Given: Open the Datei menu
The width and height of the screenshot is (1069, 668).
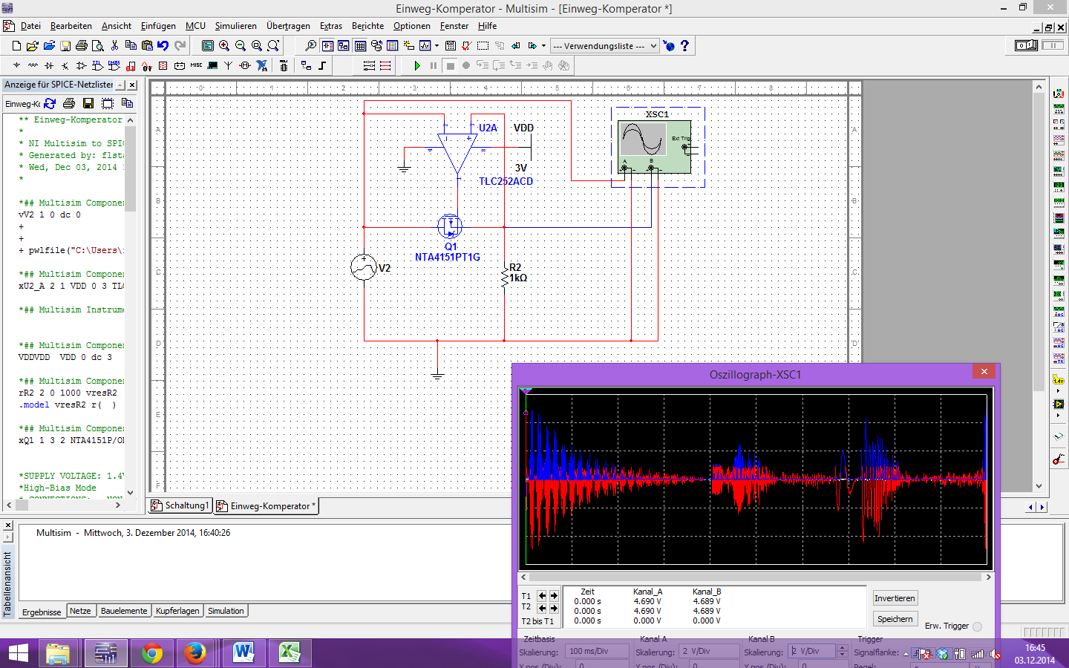Looking at the screenshot, I should pyautogui.click(x=30, y=26).
